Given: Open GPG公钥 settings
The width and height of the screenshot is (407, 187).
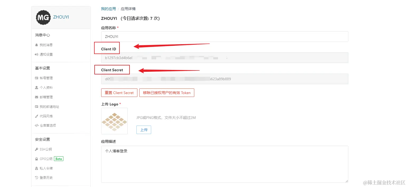Looking at the screenshot, I should coord(46,159).
